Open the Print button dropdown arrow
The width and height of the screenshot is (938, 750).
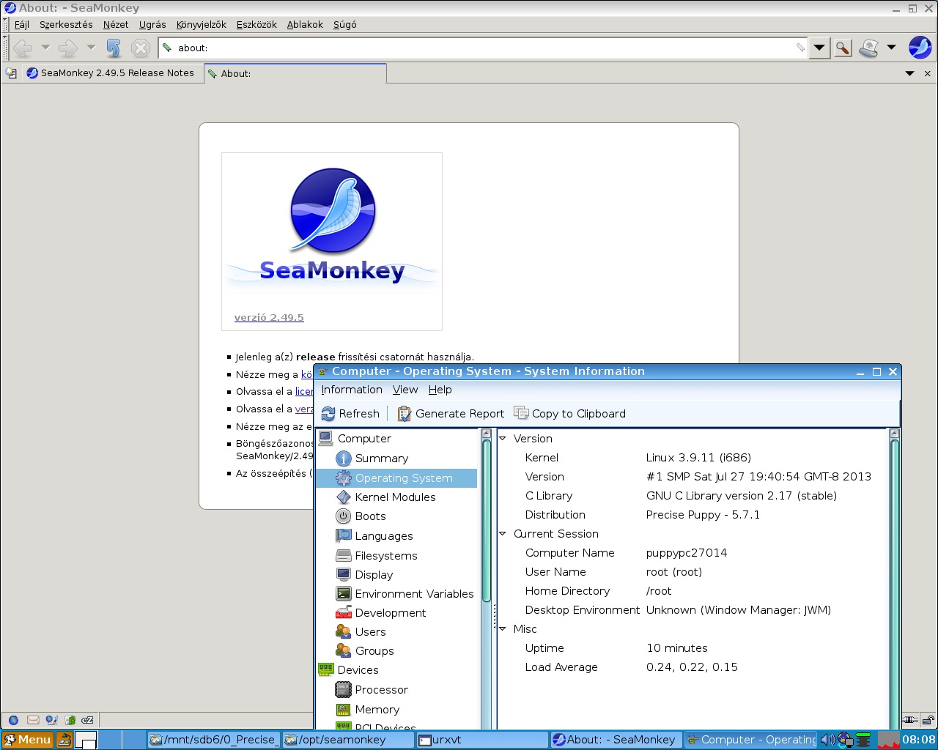click(x=891, y=48)
